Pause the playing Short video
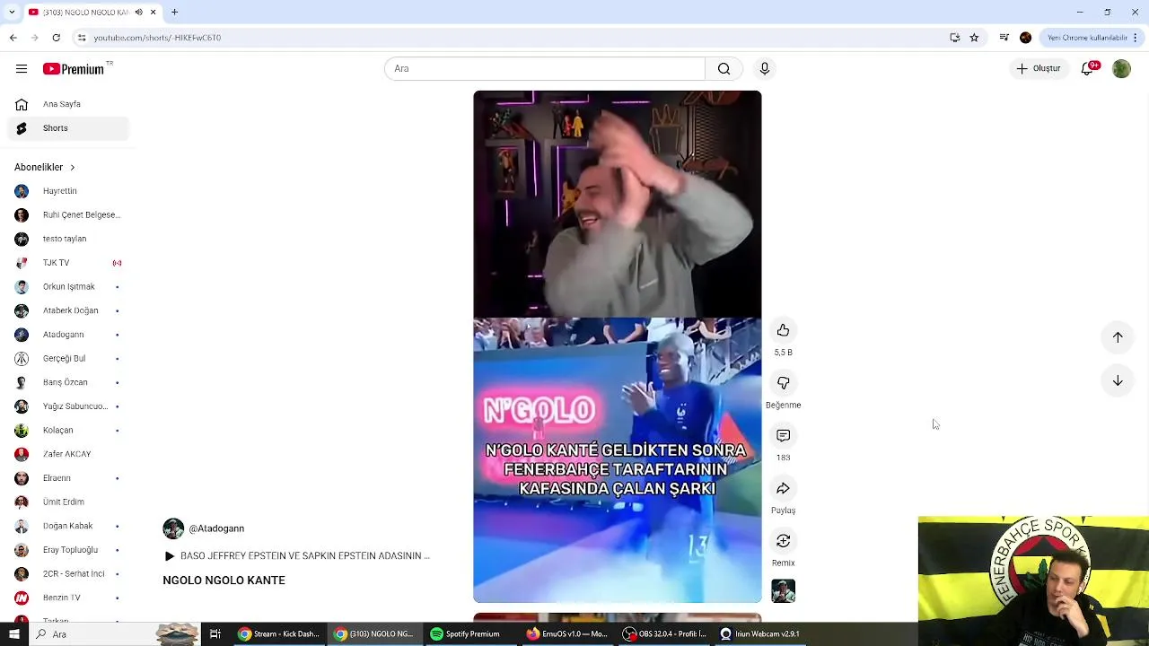 point(618,346)
